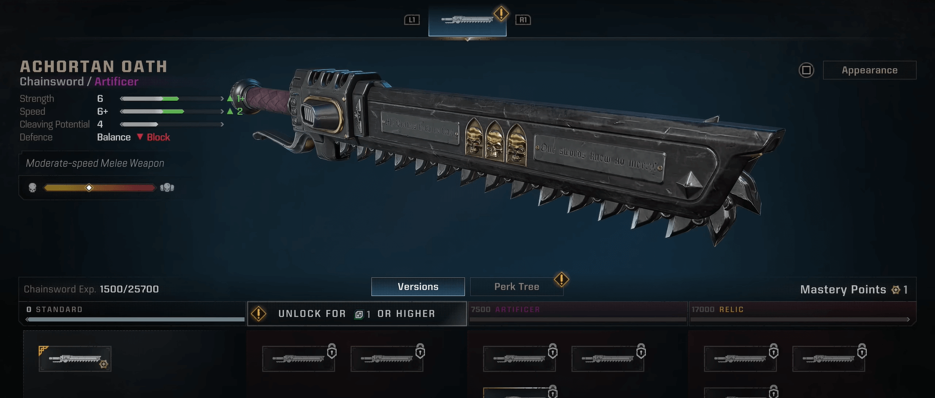This screenshot has width=935, height=398.
Task: Select the first locked Artificer chainsword version
Action: pyautogui.click(x=519, y=359)
